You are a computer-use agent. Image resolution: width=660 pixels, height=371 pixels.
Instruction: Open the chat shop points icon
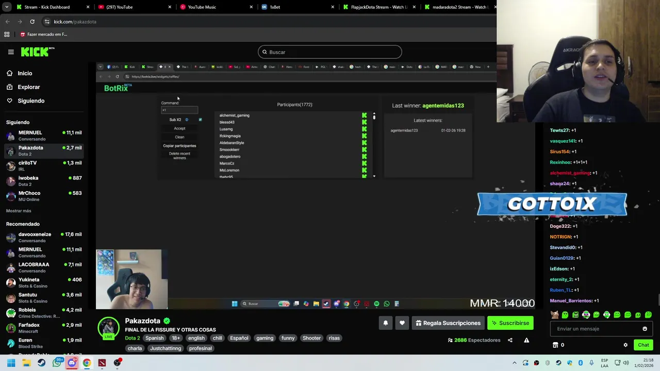pyautogui.click(x=555, y=345)
